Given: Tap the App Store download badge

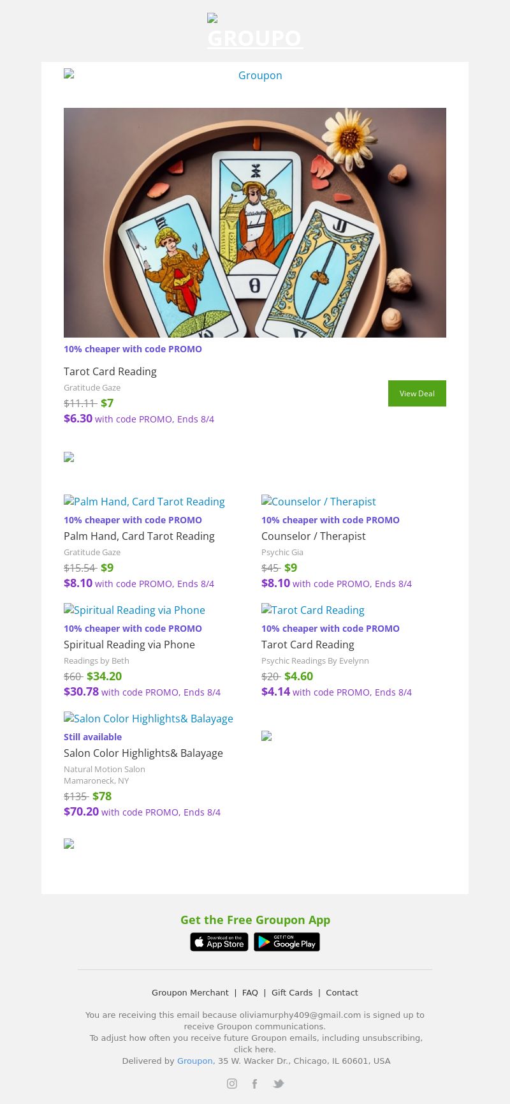Looking at the screenshot, I should 219,942.
